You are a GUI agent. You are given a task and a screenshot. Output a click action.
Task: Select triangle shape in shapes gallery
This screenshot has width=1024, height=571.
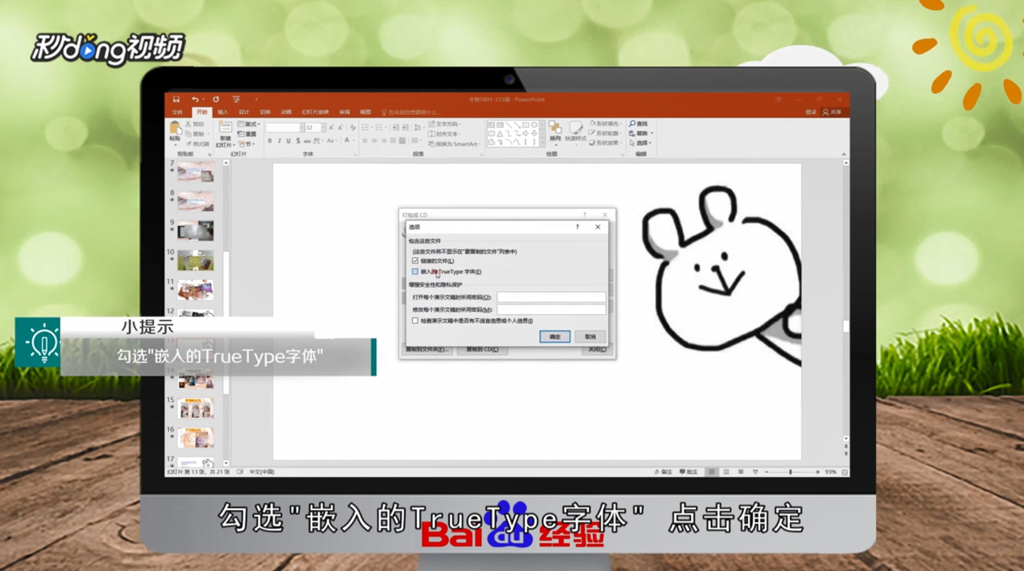(500, 133)
